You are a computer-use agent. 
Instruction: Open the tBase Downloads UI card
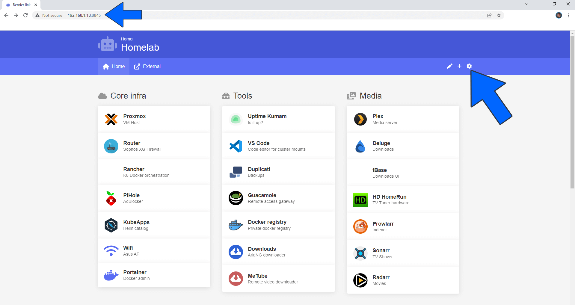tap(403, 173)
